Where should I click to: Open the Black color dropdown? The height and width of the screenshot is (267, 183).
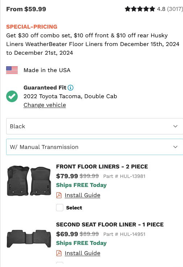click(95, 126)
